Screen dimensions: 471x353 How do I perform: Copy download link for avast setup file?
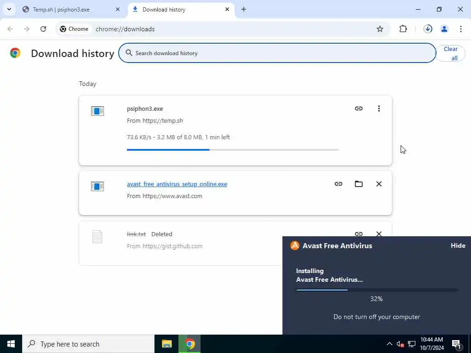339,184
